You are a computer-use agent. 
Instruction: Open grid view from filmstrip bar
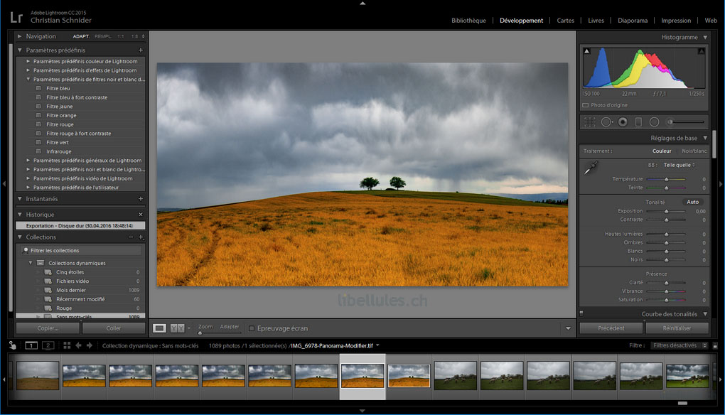click(x=67, y=345)
